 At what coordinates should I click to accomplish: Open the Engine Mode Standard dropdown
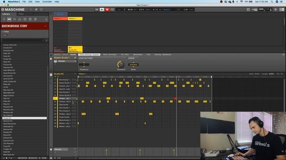coord(133,64)
